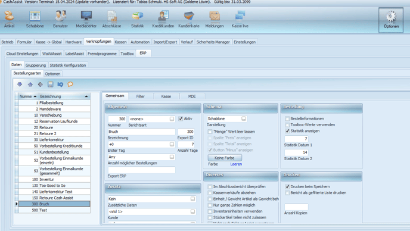Open the Abschlüsse module
Image resolution: width=410 pixels, height=231 pixels.
(111, 19)
